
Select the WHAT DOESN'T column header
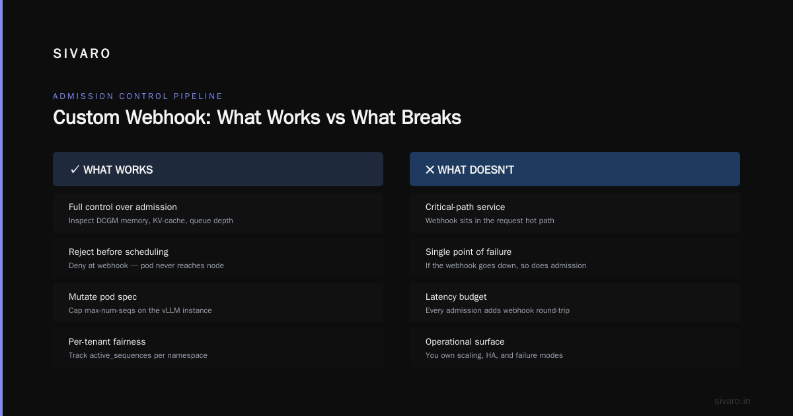pos(575,169)
